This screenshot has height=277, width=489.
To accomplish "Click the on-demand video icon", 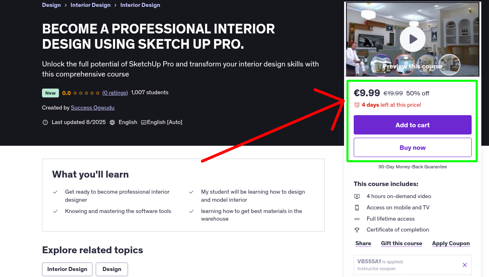I will point(357,196).
